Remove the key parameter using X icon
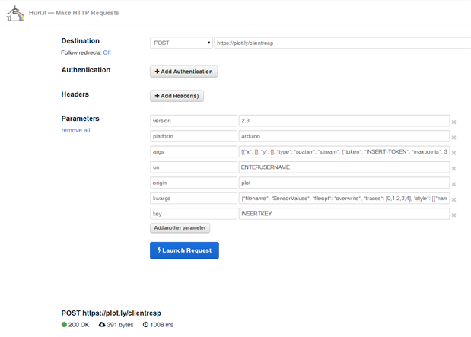 (x=453, y=215)
